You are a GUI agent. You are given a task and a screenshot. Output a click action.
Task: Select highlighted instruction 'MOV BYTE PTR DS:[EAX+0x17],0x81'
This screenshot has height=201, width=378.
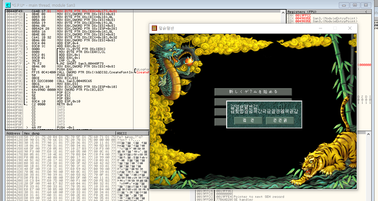pyautogui.click(x=87, y=11)
